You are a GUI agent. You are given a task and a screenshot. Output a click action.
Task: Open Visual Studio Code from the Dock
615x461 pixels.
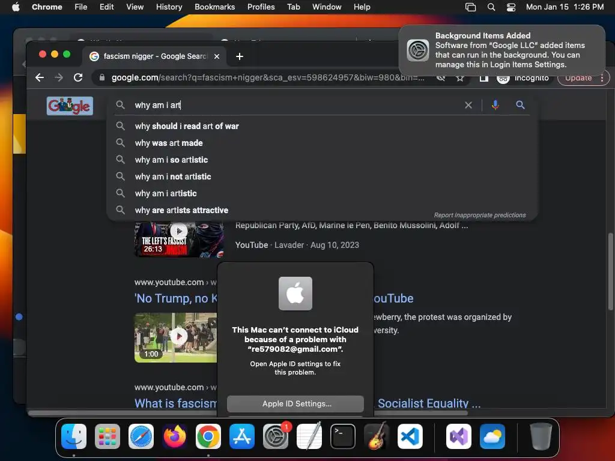410,436
